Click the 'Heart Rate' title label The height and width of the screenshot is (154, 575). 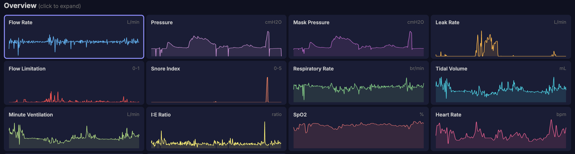pos(448,115)
